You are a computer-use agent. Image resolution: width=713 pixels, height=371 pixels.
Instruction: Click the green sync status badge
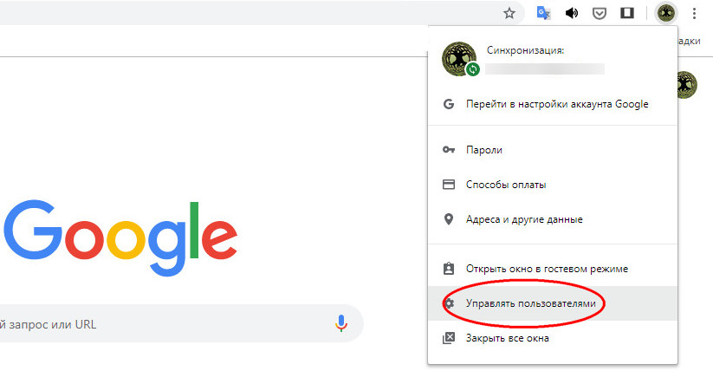tap(473, 69)
